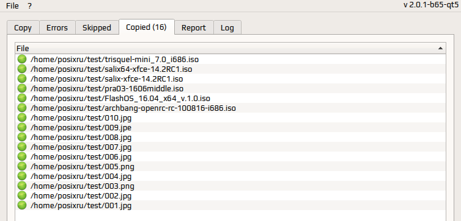
Task: Click the File column header
Action: pos(230,48)
